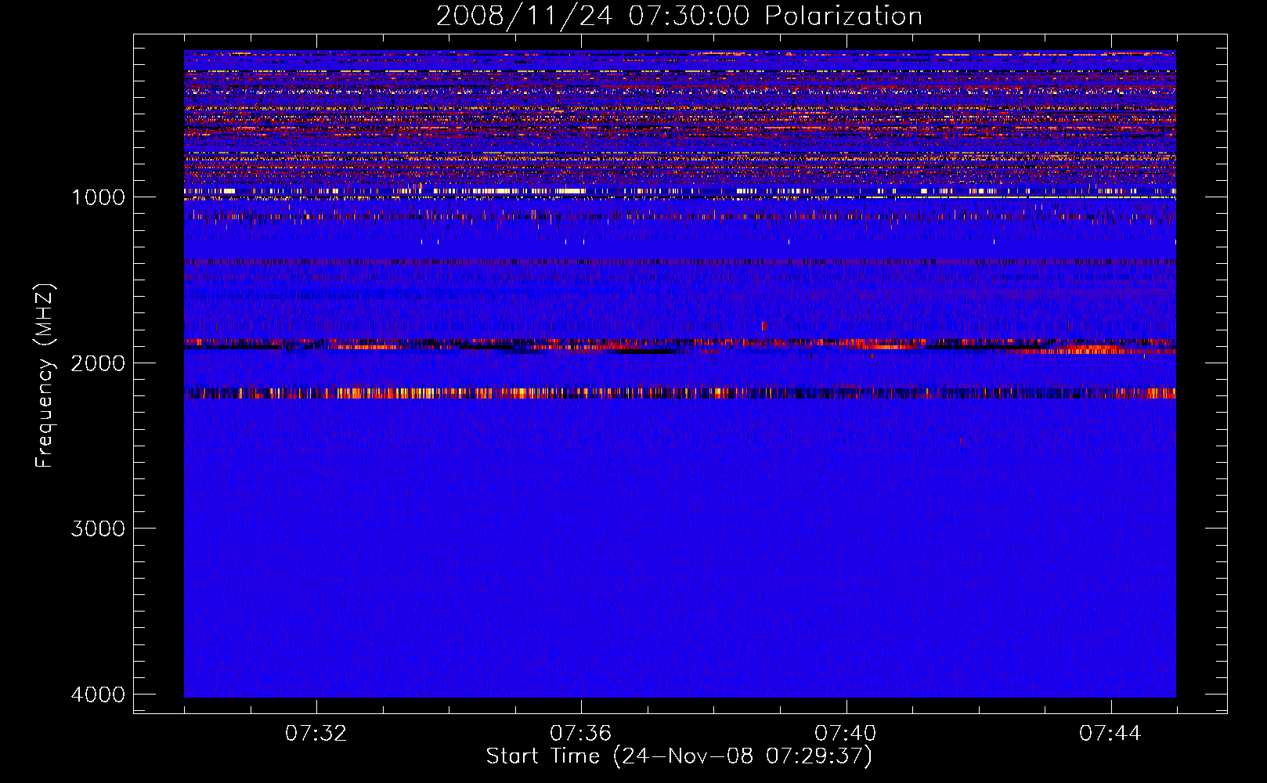The height and width of the screenshot is (783, 1267).
Task: Click the 'Frequency (MHZ)' y-axis title
Action: tap(45, 376)
